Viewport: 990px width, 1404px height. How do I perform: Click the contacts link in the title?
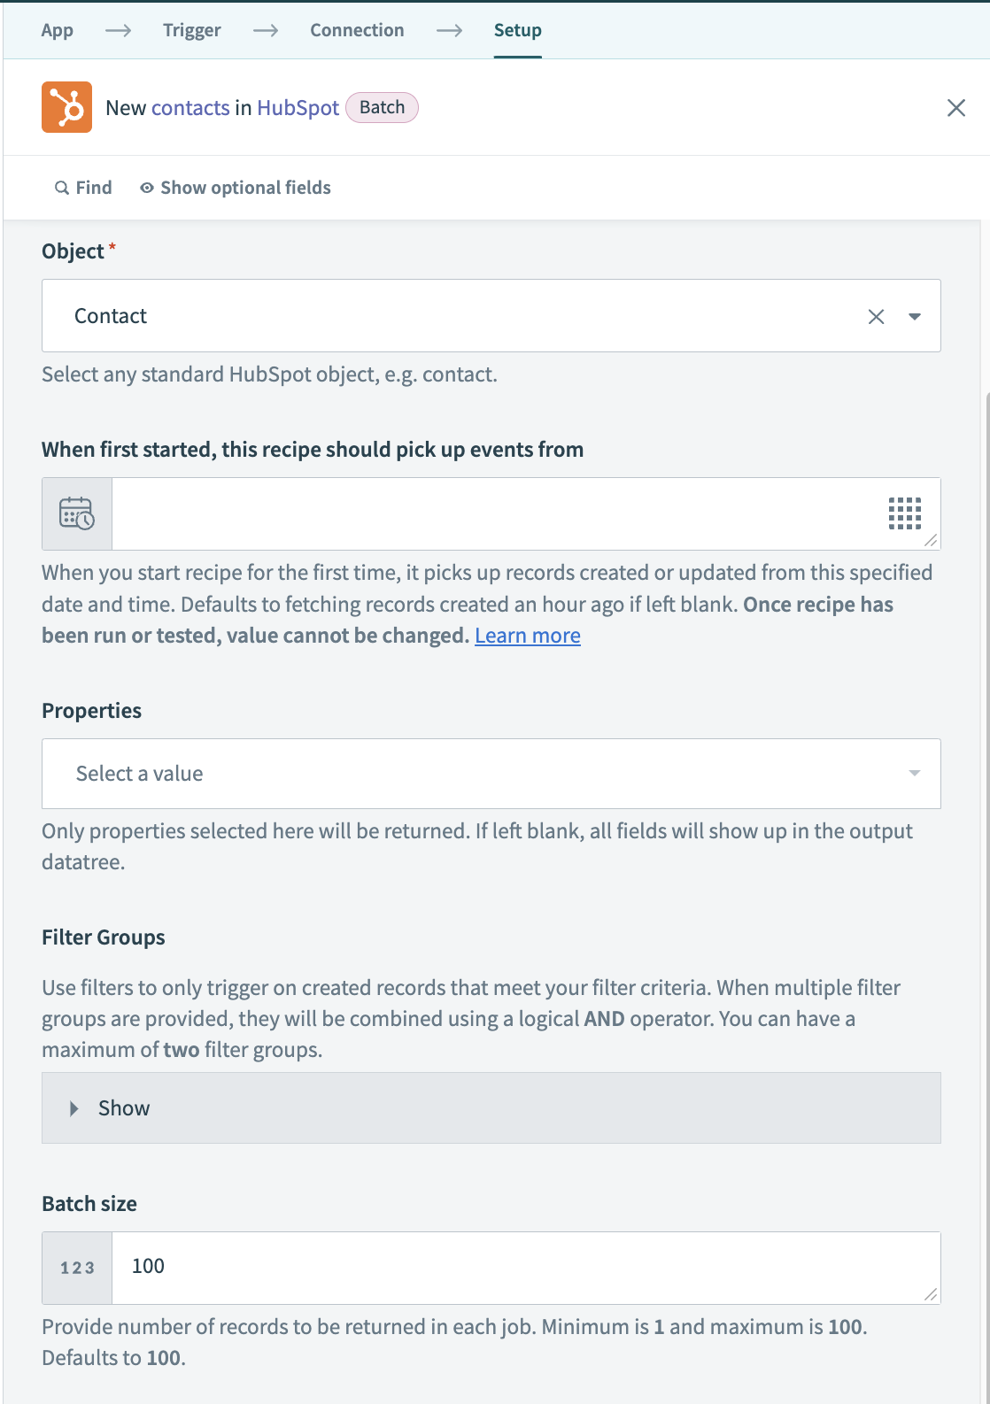point(190,107)
